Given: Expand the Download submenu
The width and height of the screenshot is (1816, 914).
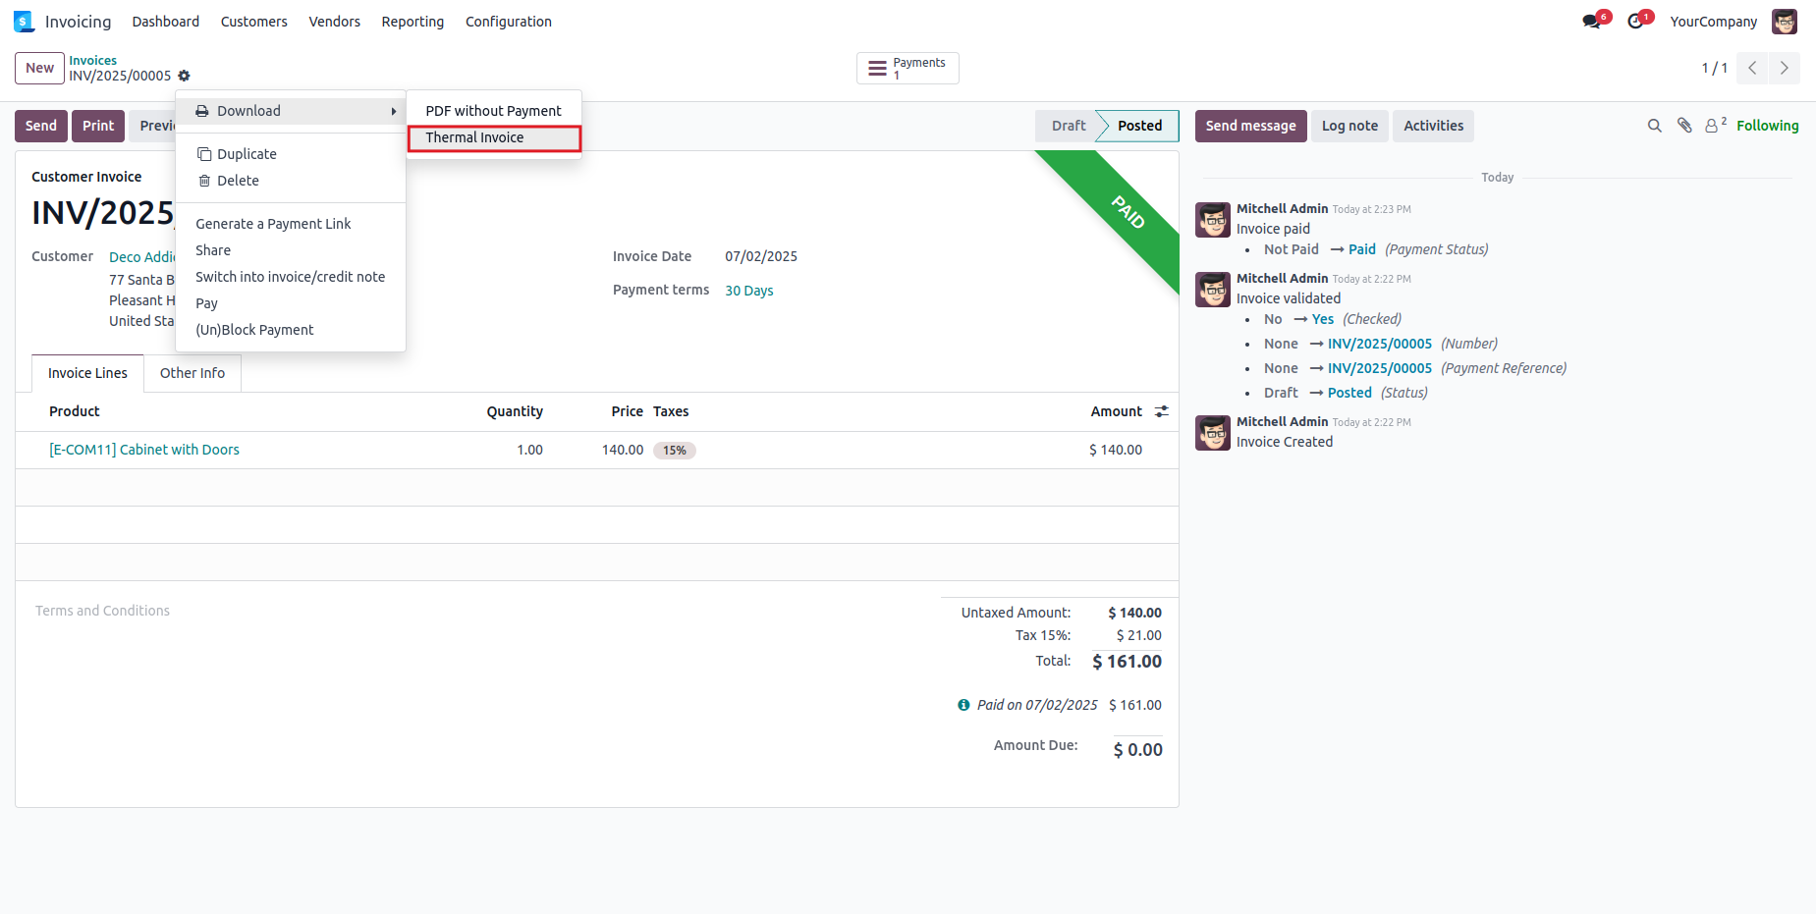Looking at the screenshot, I should [291, 111].
